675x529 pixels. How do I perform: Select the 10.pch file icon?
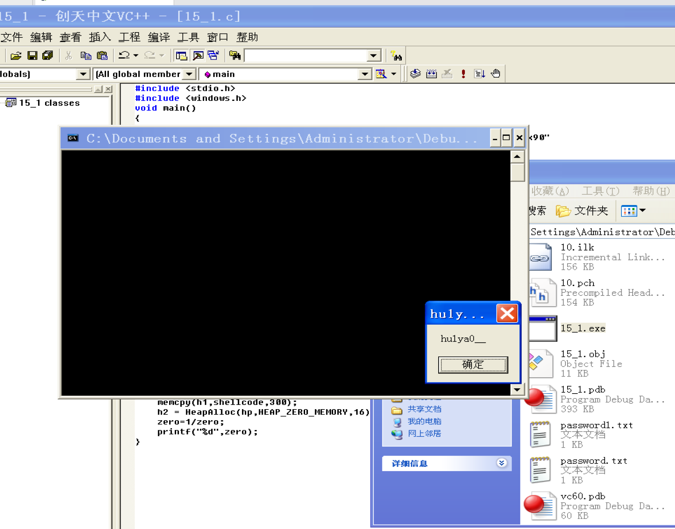click(x=543, y=292)
